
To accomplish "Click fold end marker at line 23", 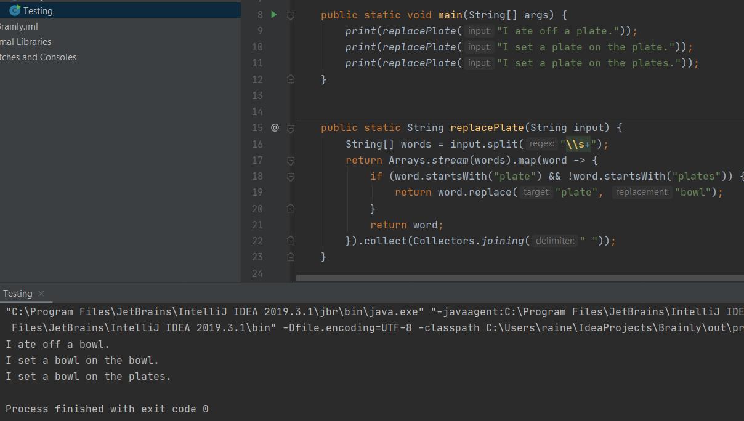I will tap(291, 257).
